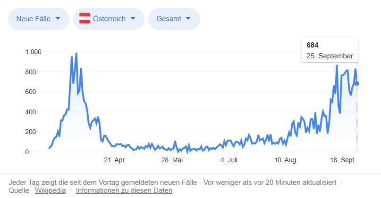Open the Wikipedia source link
The width and height of the screenshot is (381, 198).
[x=50, y=190]
